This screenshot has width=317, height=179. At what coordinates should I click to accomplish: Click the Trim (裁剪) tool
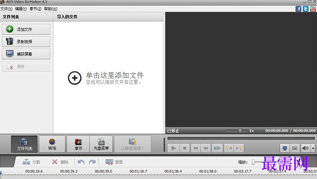pos(114,162)
